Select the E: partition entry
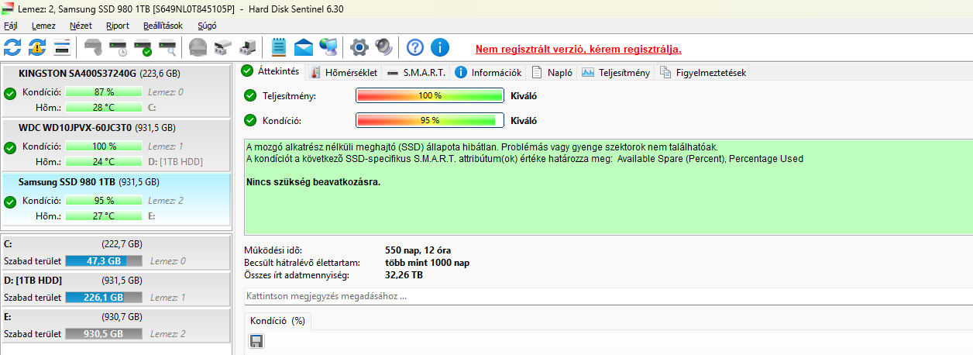 coord(116,325)
